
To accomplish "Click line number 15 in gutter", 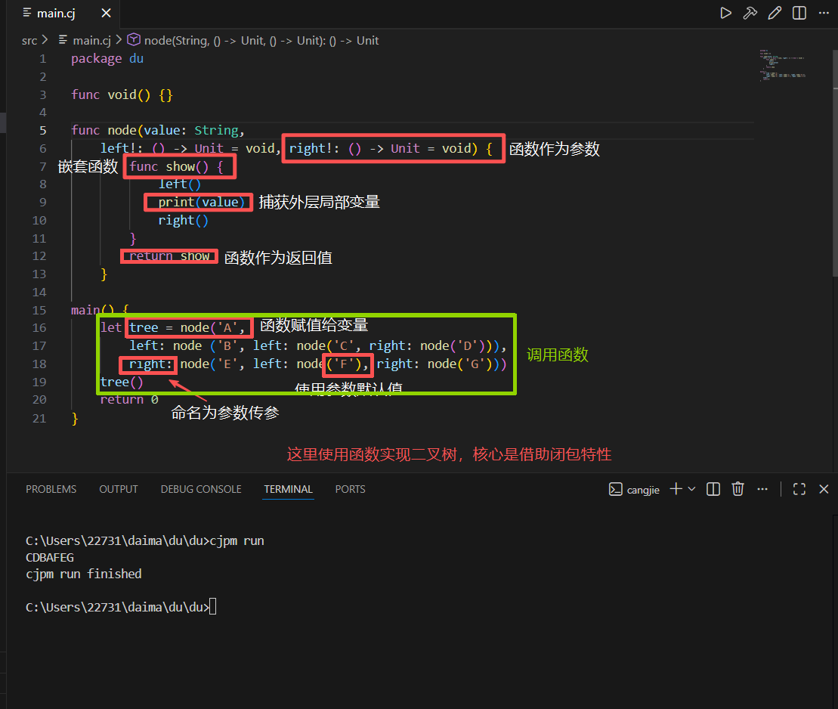I will (x=39, y=310).
